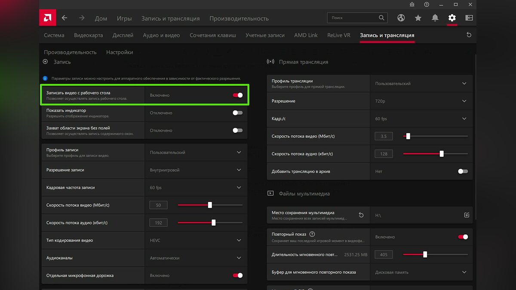Open help icon next to Повторный показ

(x=312, y=234)
